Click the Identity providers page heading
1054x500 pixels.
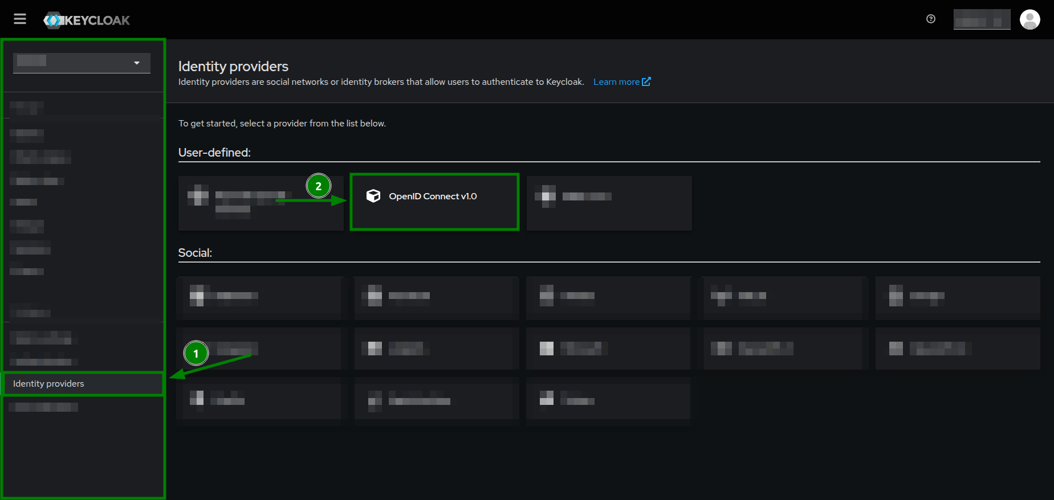233,67
